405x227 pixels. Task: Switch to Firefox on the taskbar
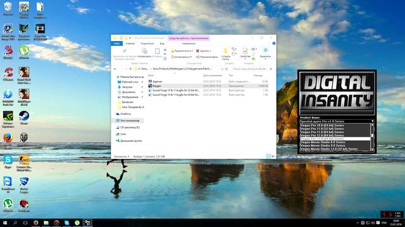(35, 223)
